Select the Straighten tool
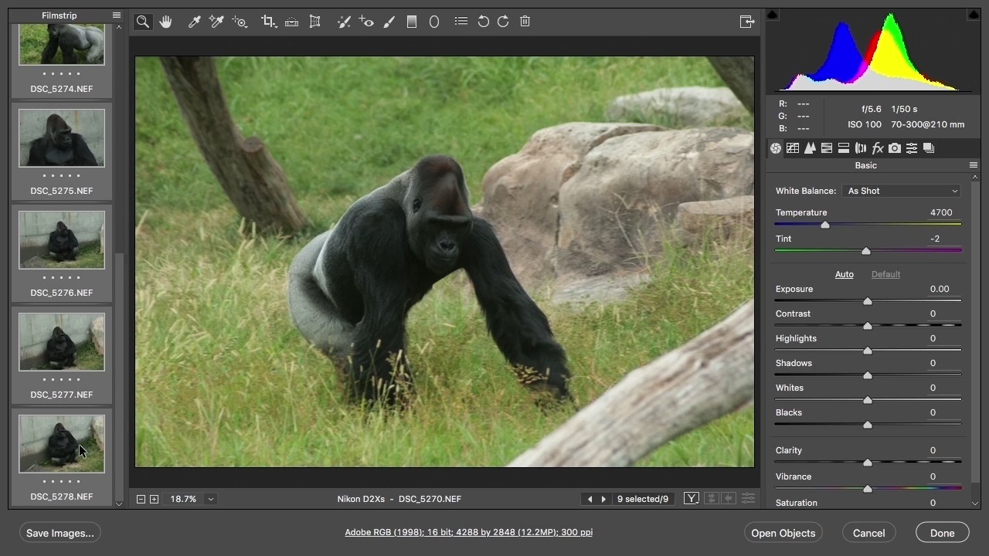Image resolution: width=989 pixels, height=556 pixels. coord(291,22)
